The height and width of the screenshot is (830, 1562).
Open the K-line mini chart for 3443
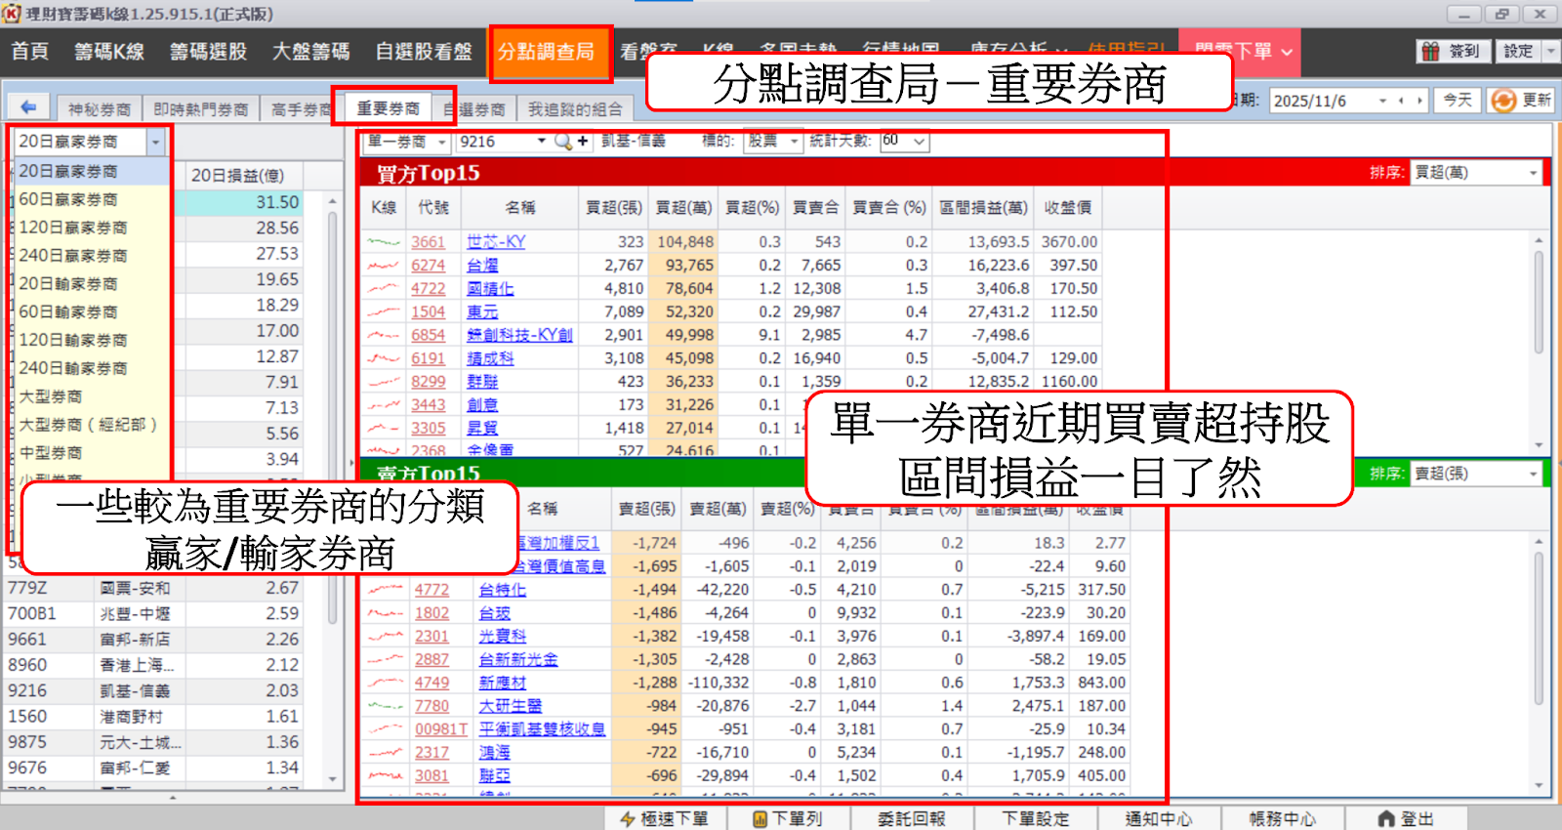(384, 405)
